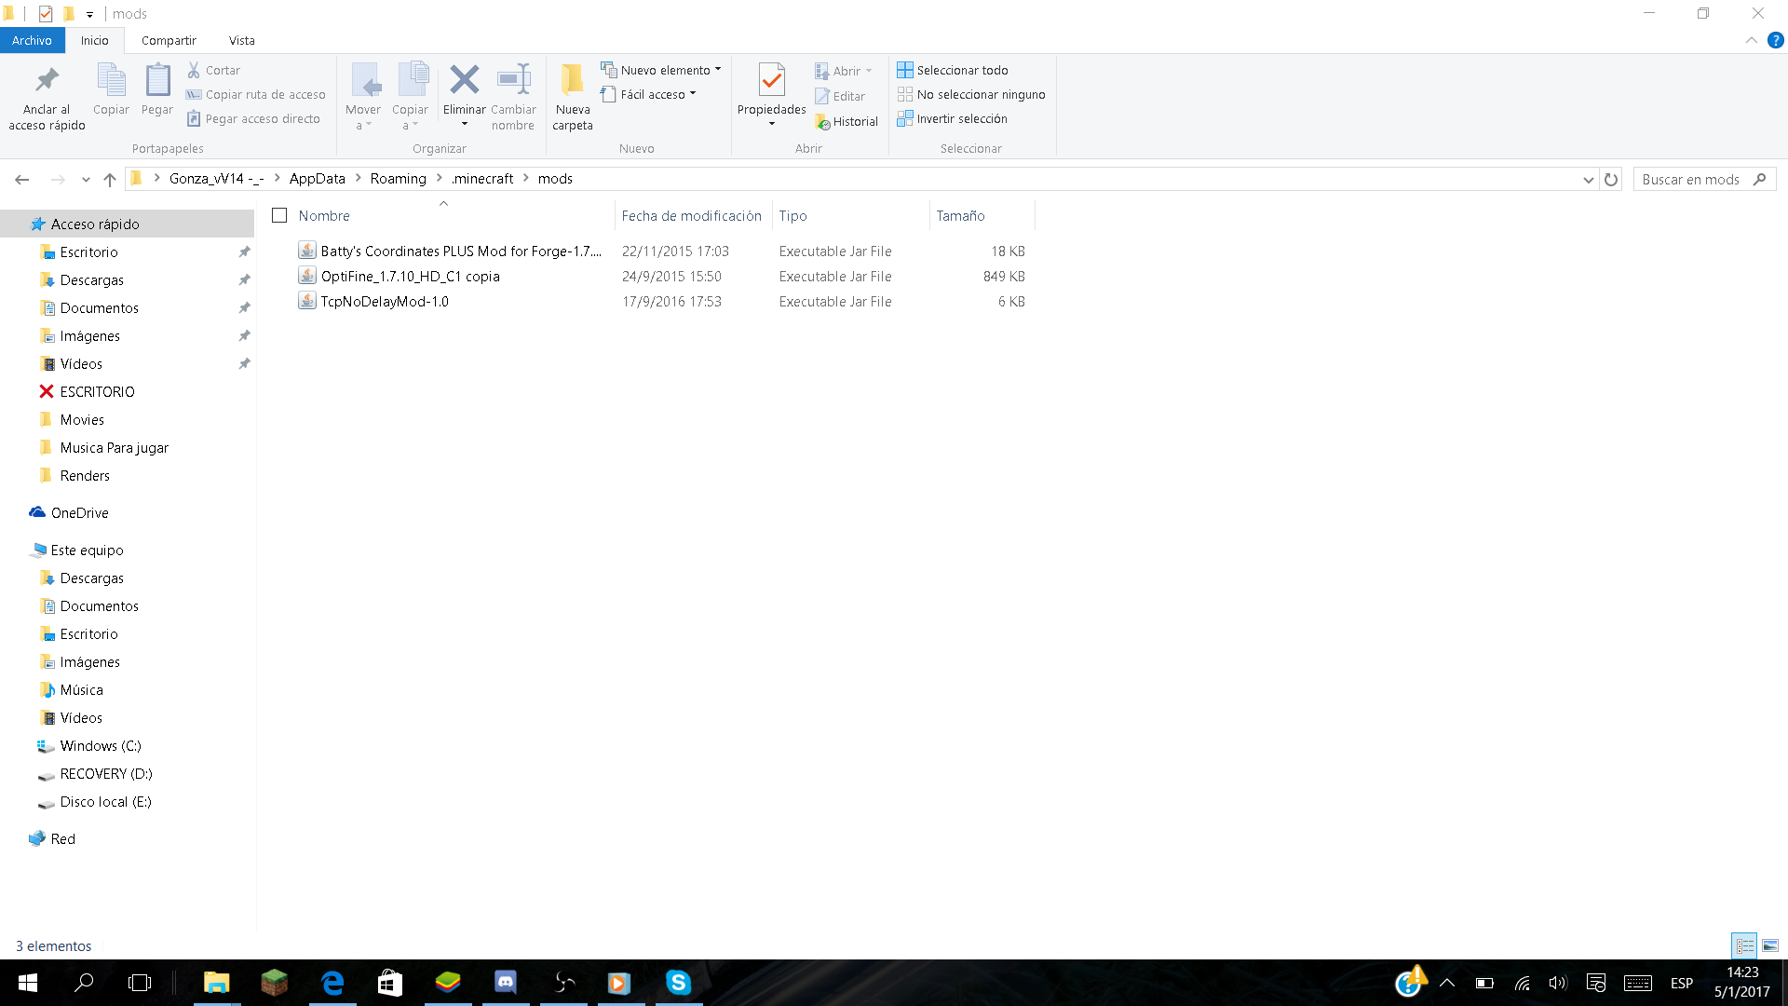This screenshot has height=1006, width=1788.
Task: Open Discord from the taskbar
Action: 506,982
